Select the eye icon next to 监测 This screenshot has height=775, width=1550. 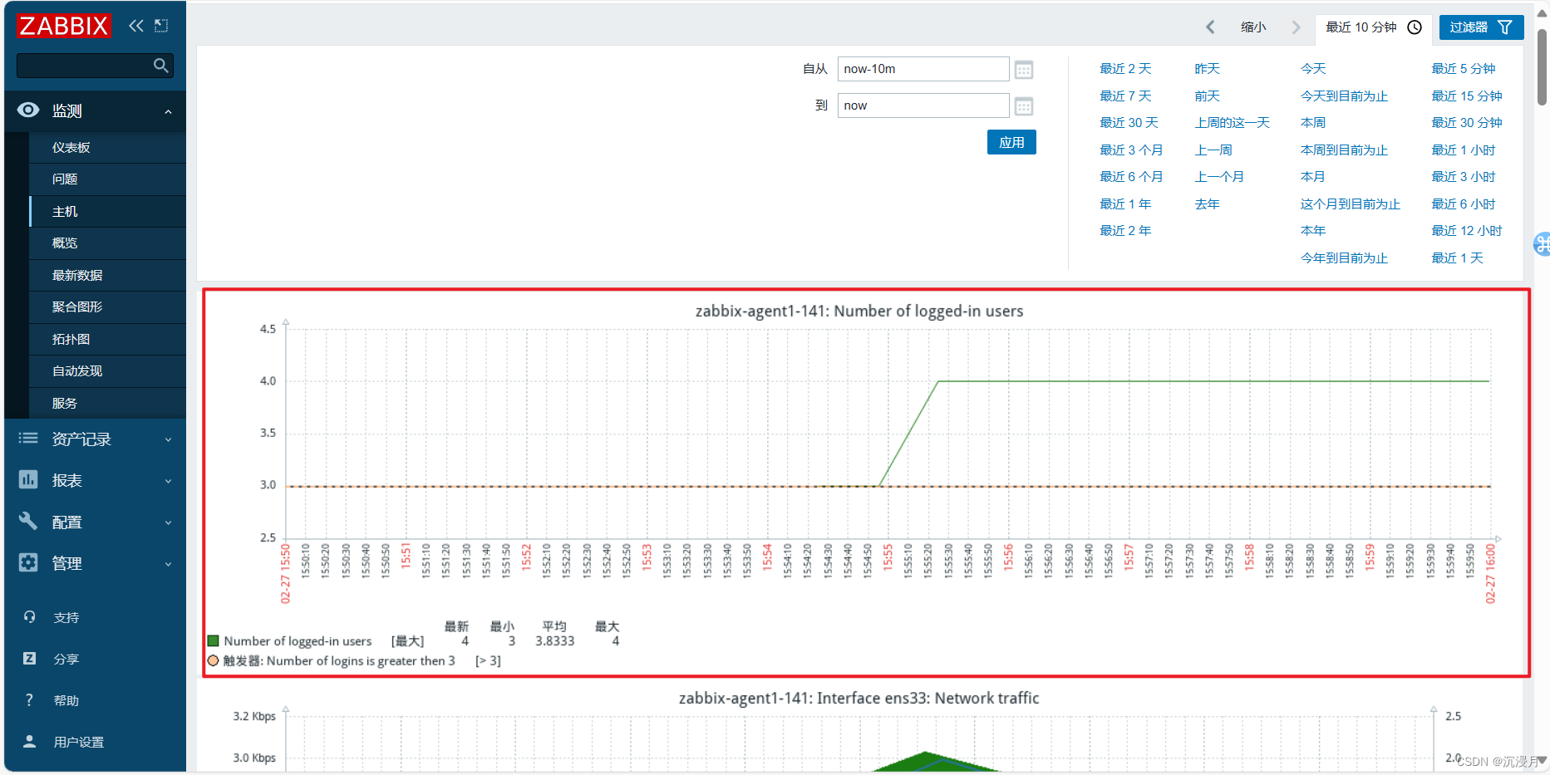click(27, 110)
